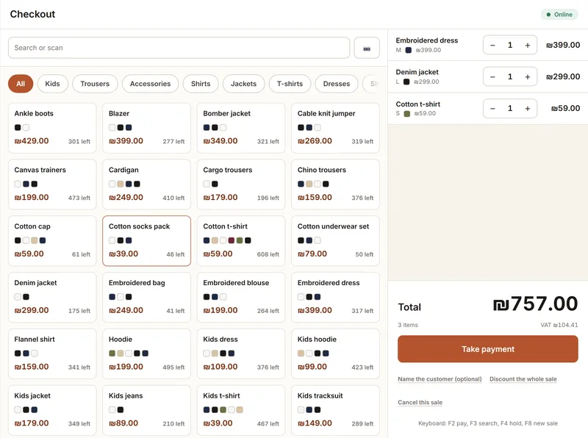588x438 pixels.
Task: Select the Cable knit jumper card
Action: point(335,128)
